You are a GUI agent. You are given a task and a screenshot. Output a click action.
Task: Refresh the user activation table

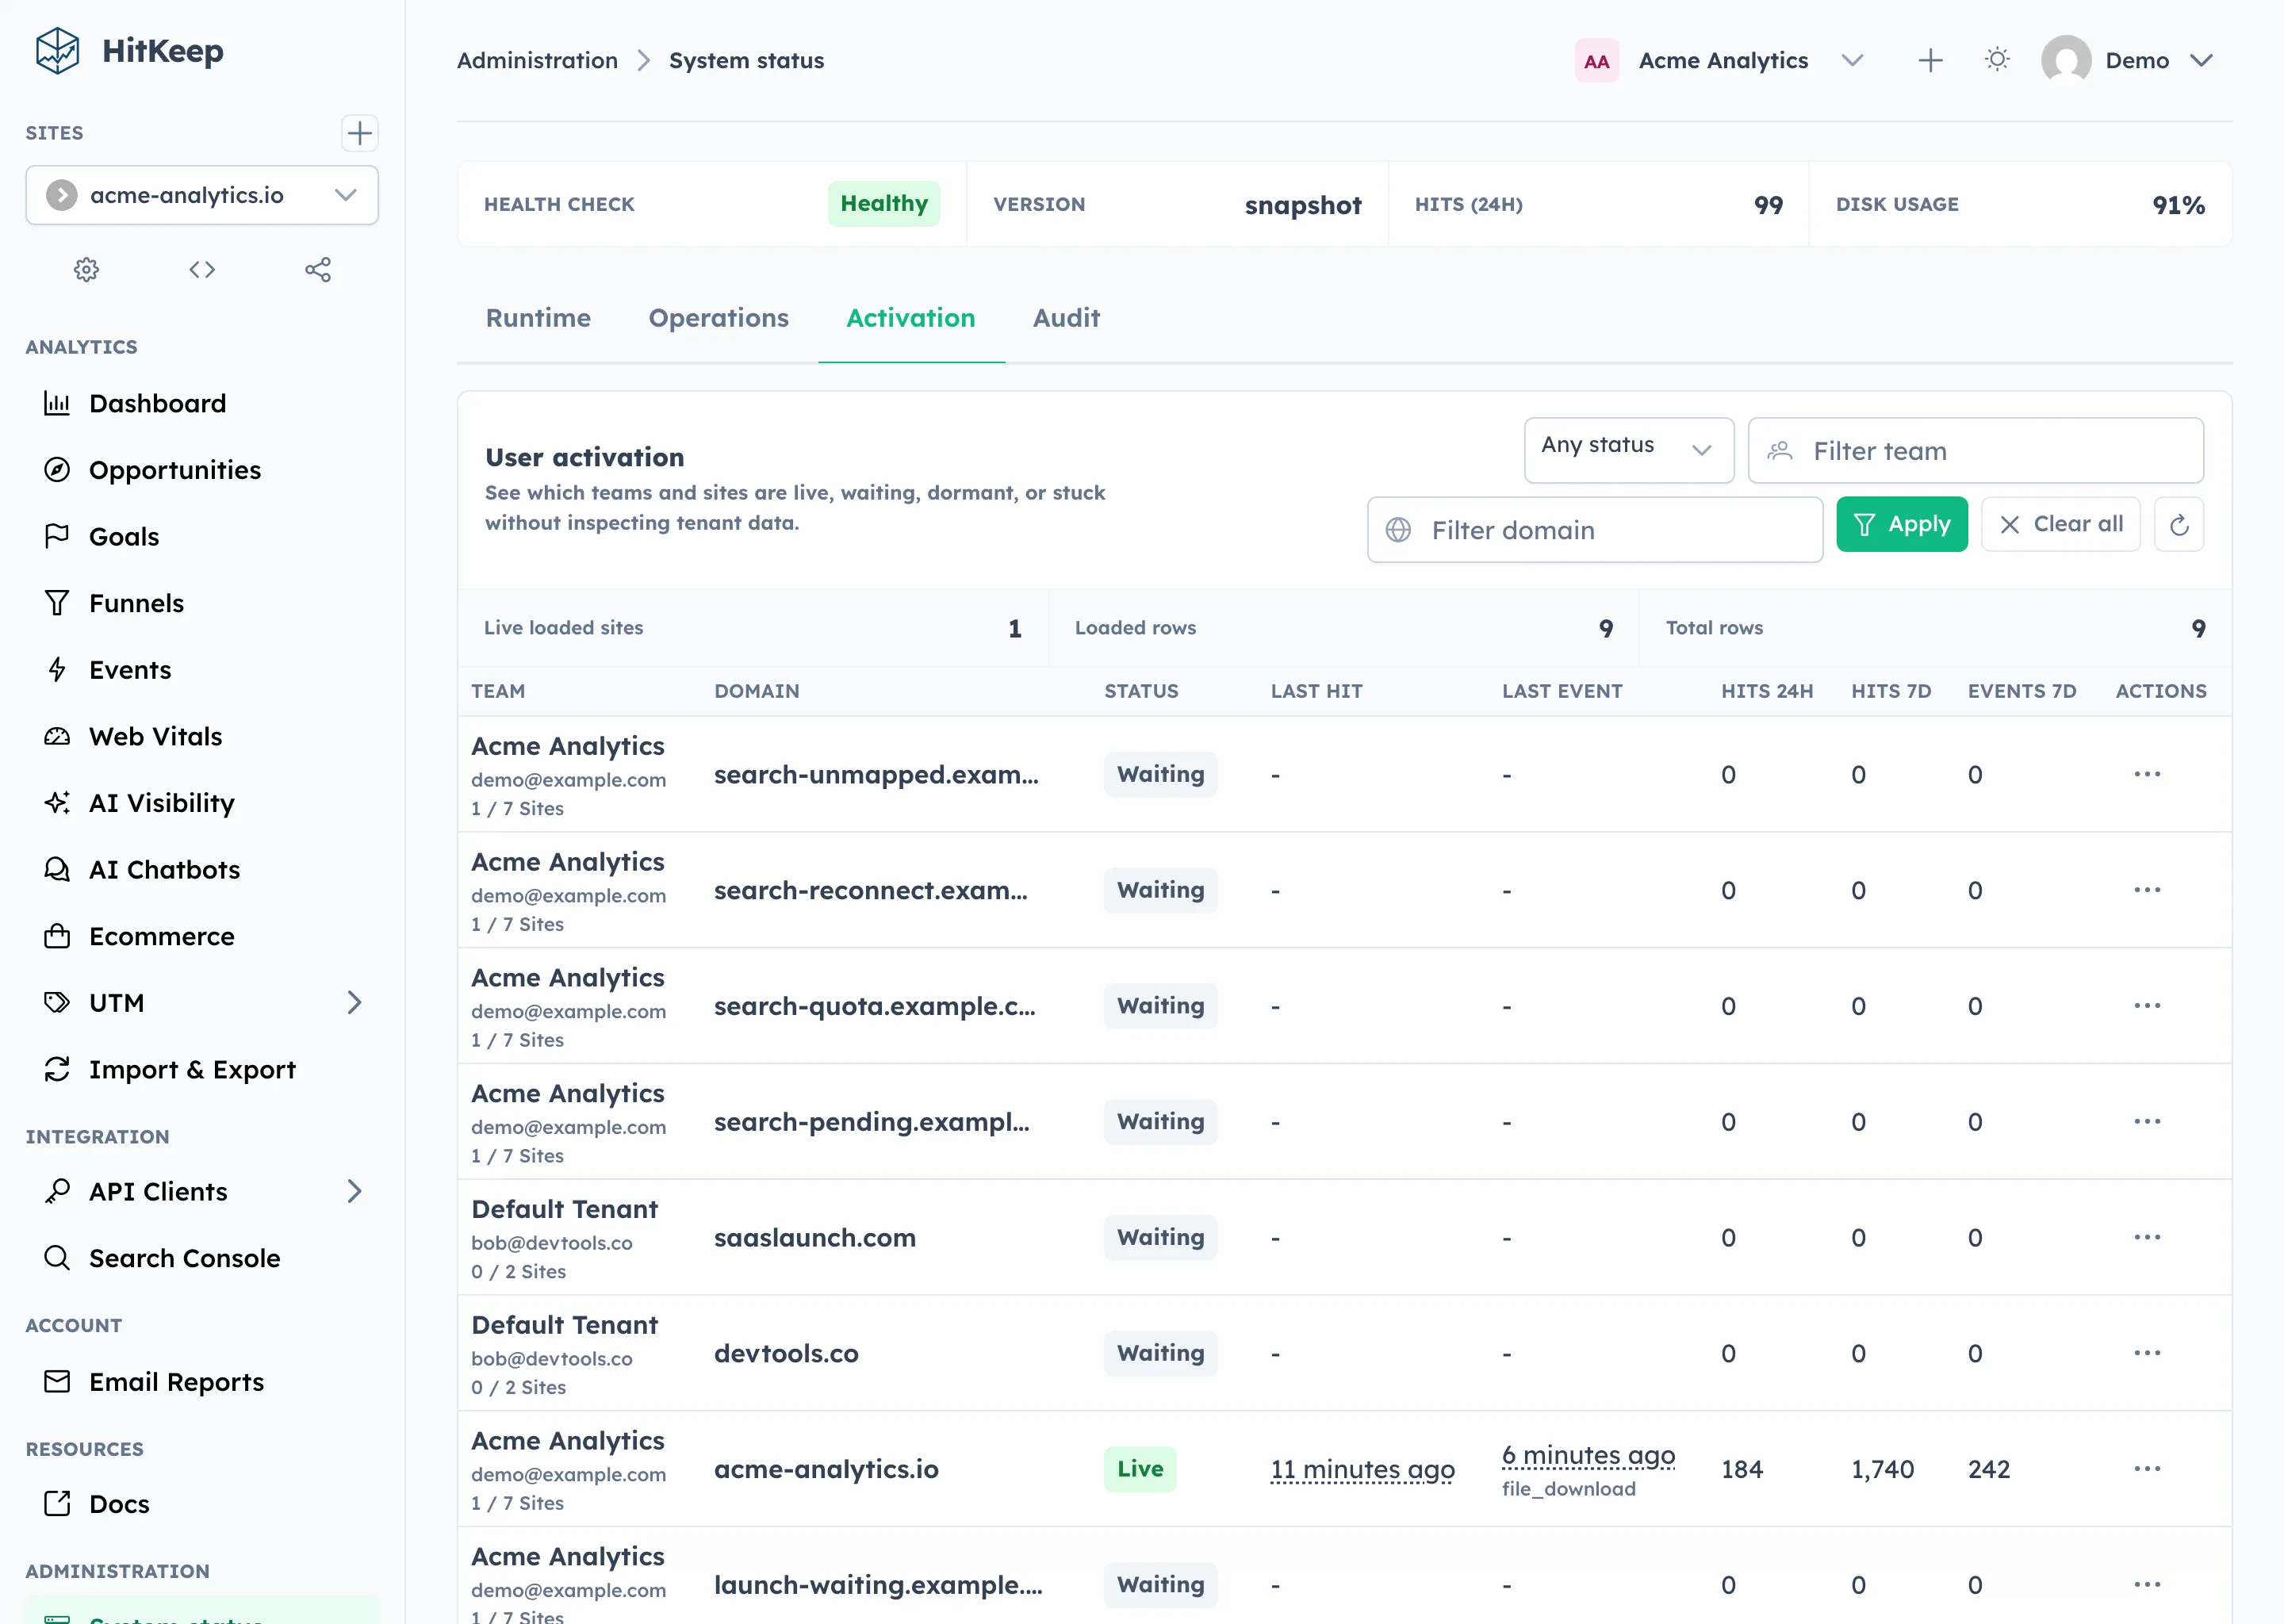pos(2179,525)
